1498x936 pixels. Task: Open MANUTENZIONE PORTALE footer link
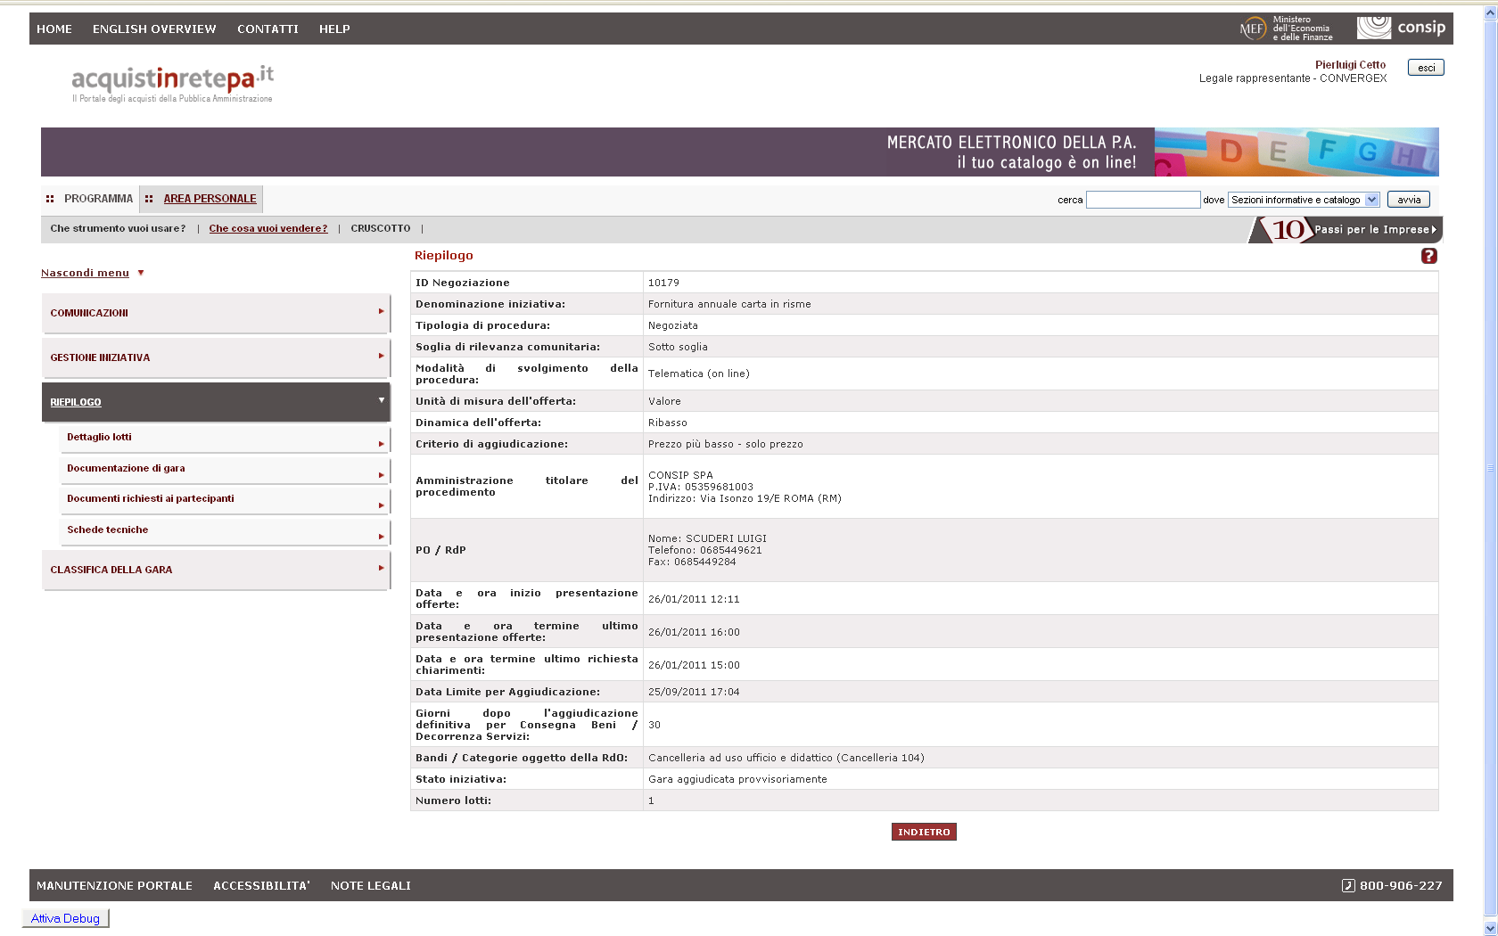point(114,885)
